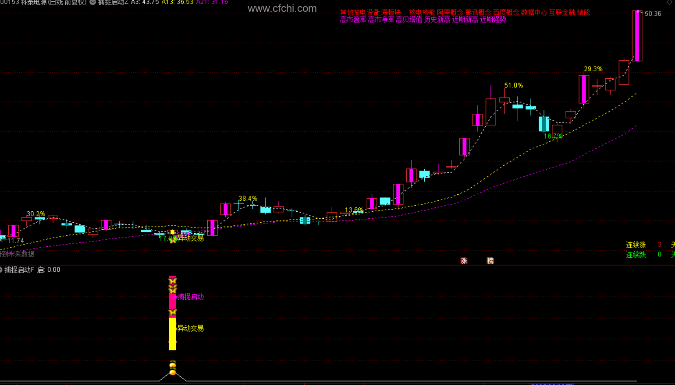675x385 pixels.
Task: Click the 30.2% swing label
Action: click(36, 214)
